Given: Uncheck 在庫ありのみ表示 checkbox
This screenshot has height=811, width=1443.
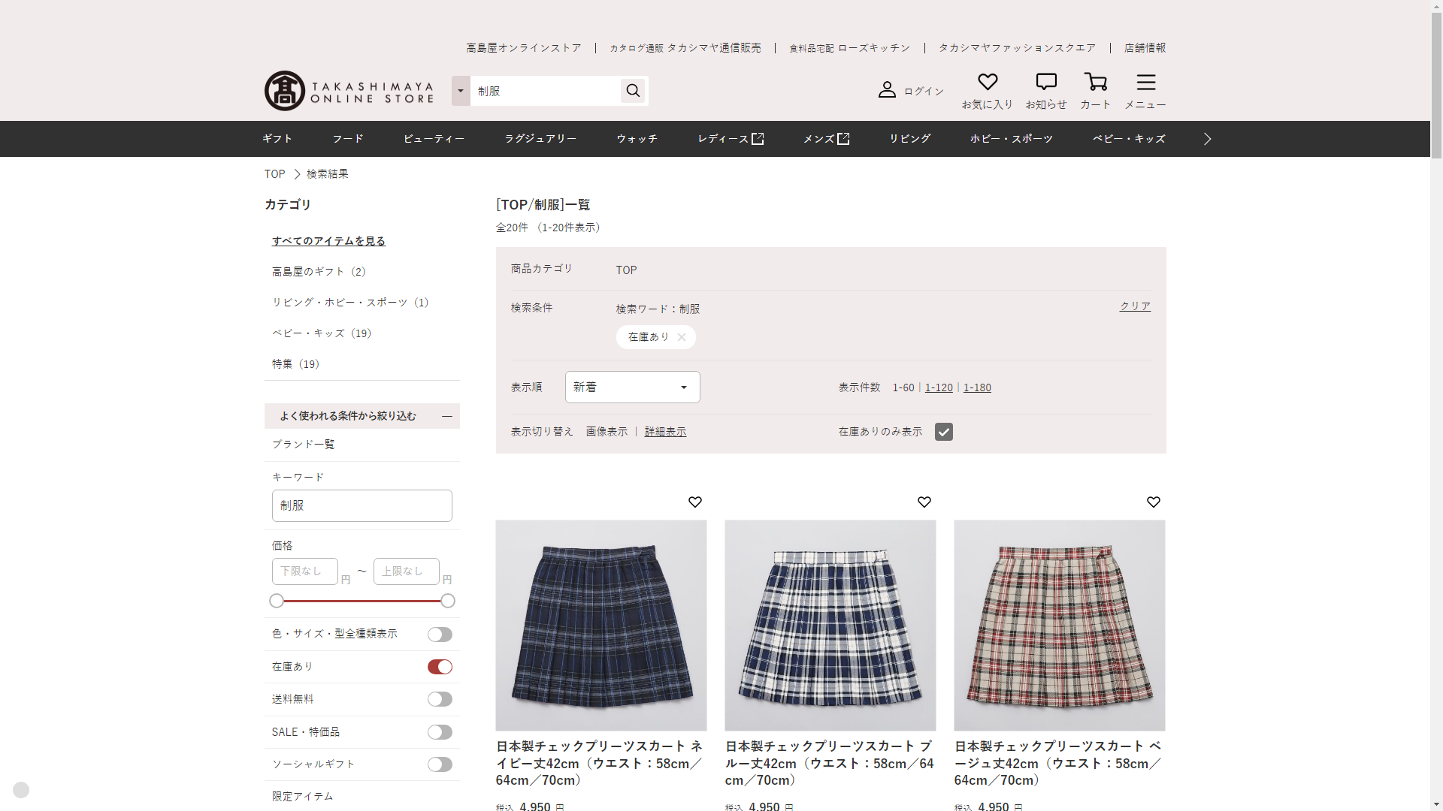Looking at the screenshot, I should pos(944,432).
